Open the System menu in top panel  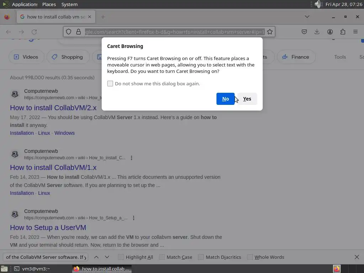tap(69, 4)
